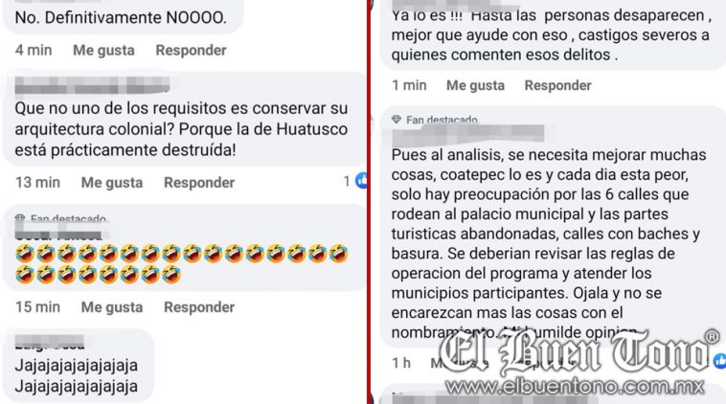
Task: Click Responder under the 15 min comment
Action: (199, 306)
